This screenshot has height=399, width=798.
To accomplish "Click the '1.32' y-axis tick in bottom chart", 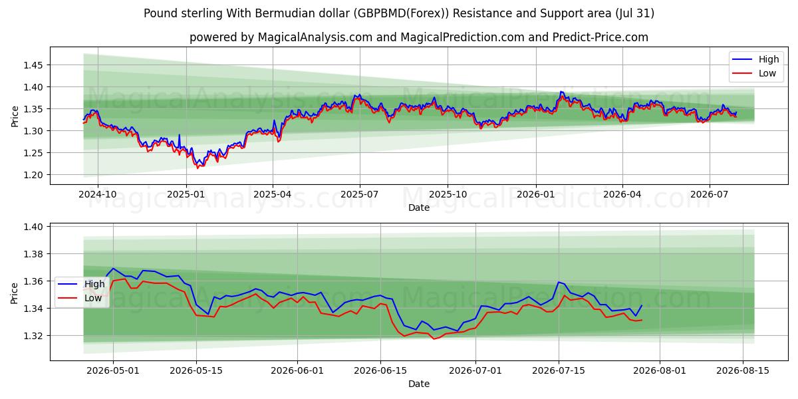I will coord(35,336).
